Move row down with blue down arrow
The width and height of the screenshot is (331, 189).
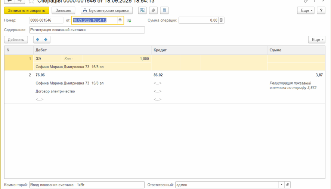(x=46, y=40)
